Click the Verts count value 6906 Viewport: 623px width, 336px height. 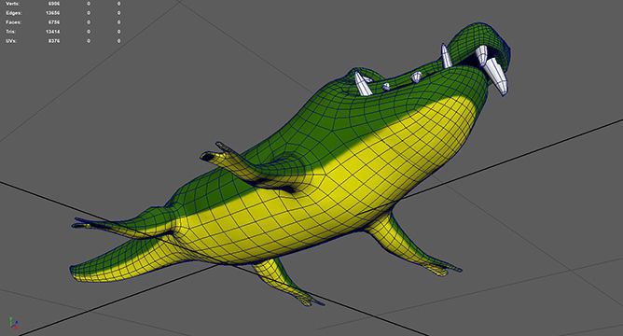tap(54, 4)
